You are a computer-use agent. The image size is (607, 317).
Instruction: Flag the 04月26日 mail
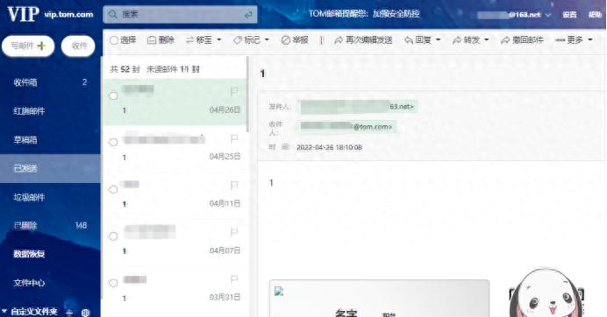[234, 92]
